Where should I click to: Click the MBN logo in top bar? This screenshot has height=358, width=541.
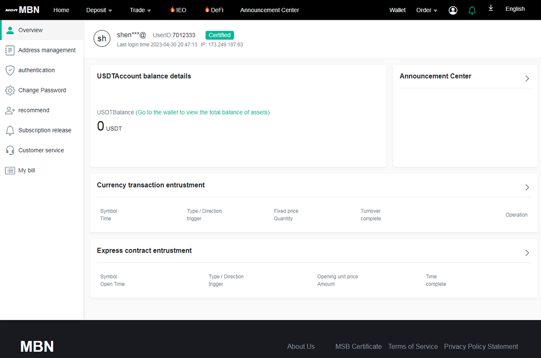point(23,10)
